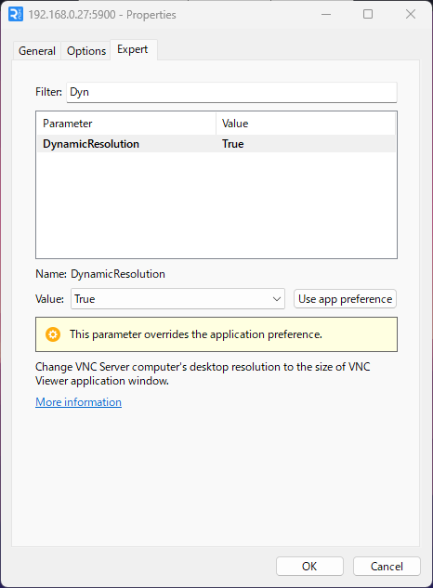Click the Use app preference button

[345, 299]
